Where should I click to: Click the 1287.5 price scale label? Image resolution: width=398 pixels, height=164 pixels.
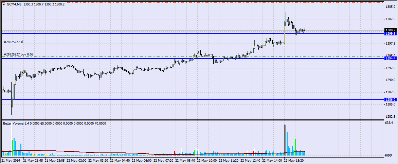[x=391, y=92]
